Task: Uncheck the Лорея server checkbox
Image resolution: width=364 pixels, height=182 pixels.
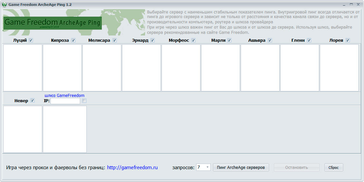Action: click(348, 40)
